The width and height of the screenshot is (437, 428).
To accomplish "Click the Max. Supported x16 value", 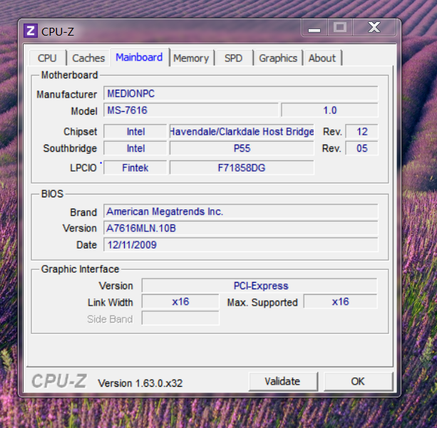I will click(340, 301).
